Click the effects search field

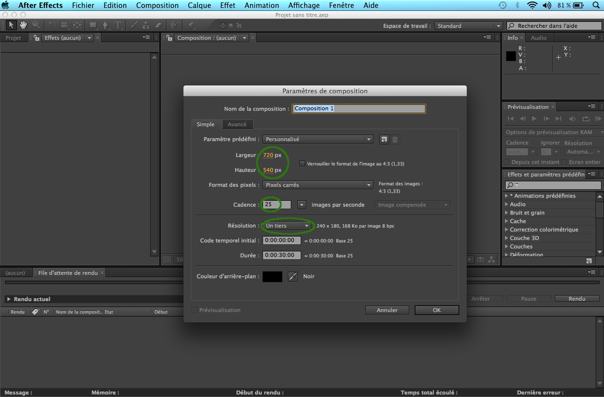pyautogui.click(x=553, y=185)
